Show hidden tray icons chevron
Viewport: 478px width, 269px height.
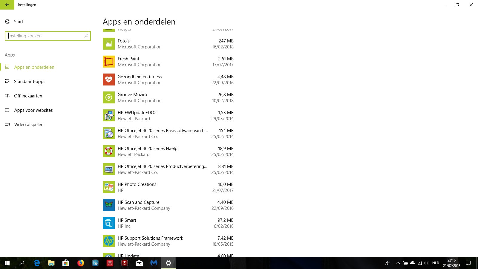(398, 263)
